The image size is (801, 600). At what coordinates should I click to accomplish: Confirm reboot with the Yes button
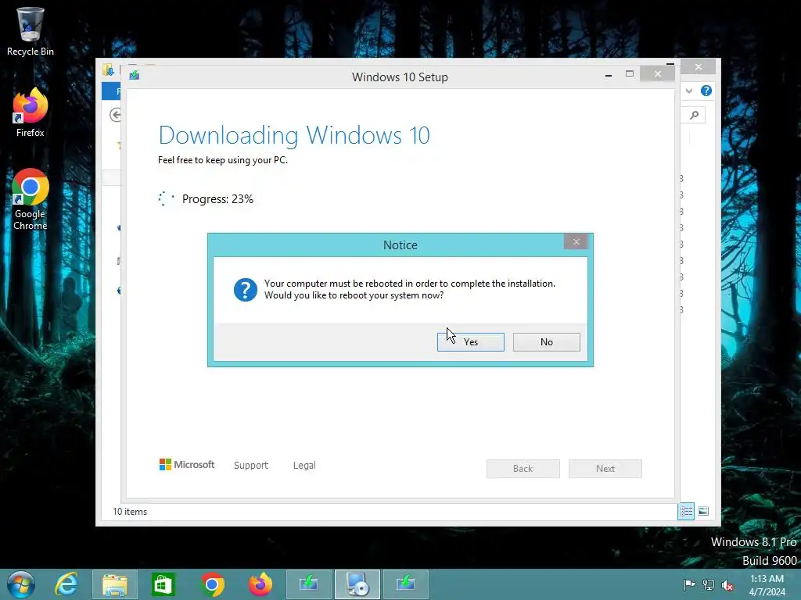pos(470,342)
